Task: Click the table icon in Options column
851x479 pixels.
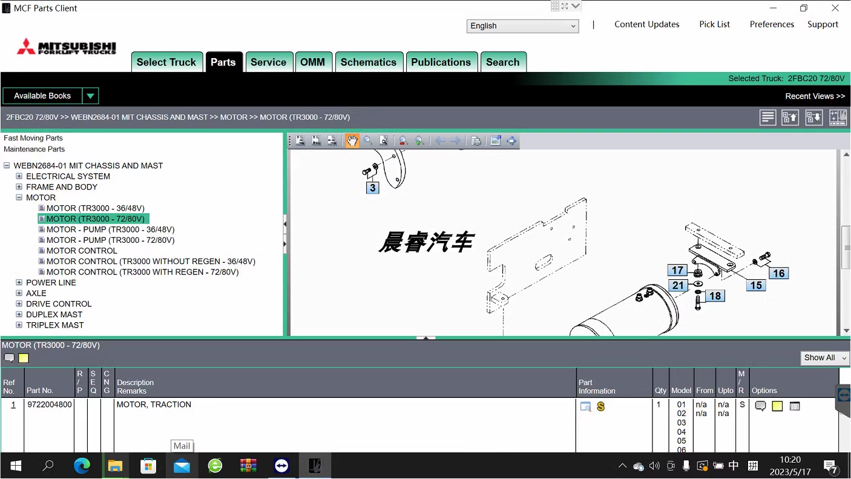Action: click(x=795, y=406)
